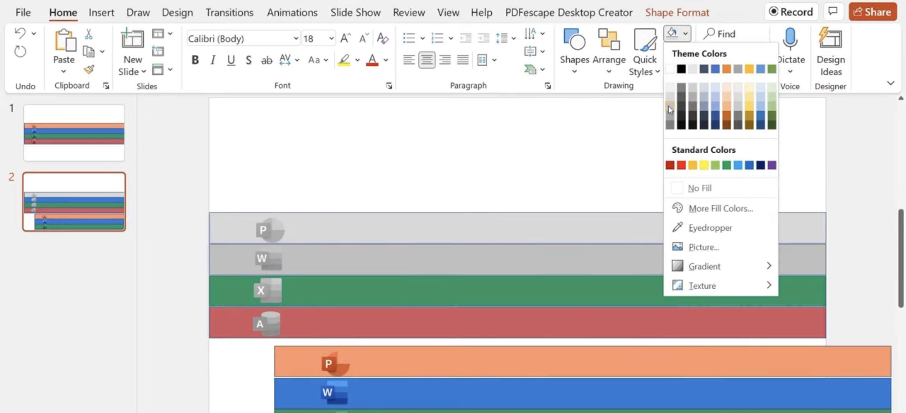The image size is (906, 413).
Task: Open the Gradient submenu
Action: pos(721,266)
